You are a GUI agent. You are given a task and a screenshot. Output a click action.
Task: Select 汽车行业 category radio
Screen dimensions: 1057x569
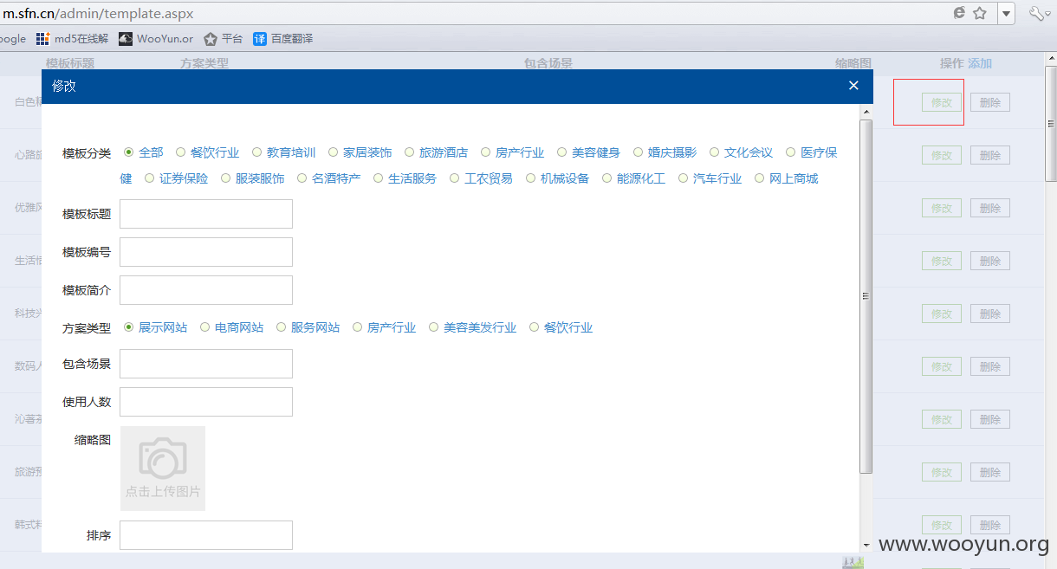[x=684, y=178]
